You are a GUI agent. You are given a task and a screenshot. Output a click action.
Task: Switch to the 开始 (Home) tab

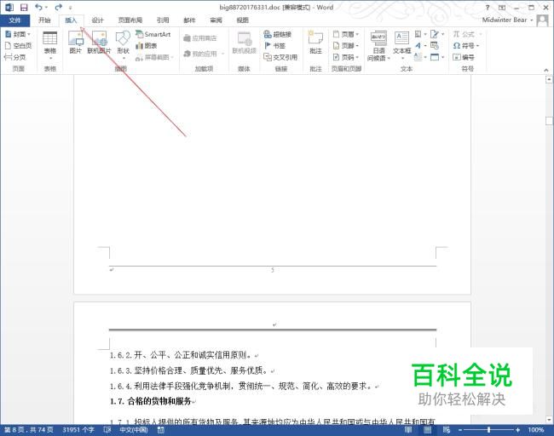click(44, 20)
